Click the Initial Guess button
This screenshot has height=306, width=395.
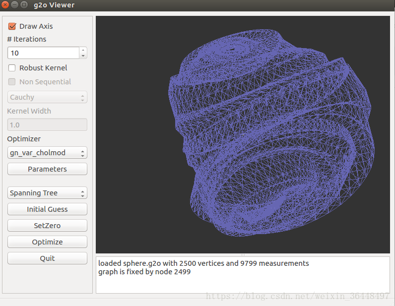(47, 209)
